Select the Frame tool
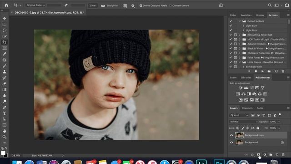Screen dimensions: 291x164 (5, 48)
